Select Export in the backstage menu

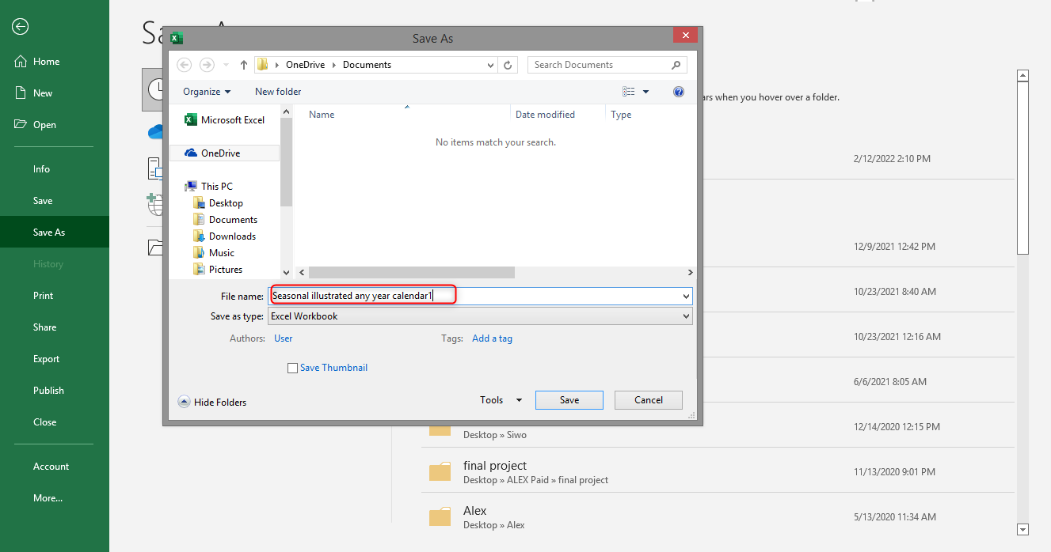click(46, 359)
